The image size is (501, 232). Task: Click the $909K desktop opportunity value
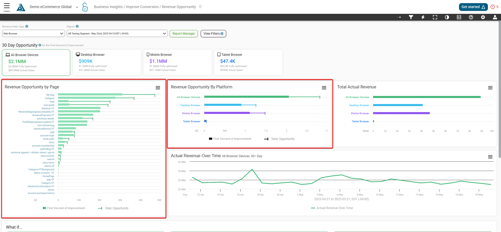click(x=86, y=61)
